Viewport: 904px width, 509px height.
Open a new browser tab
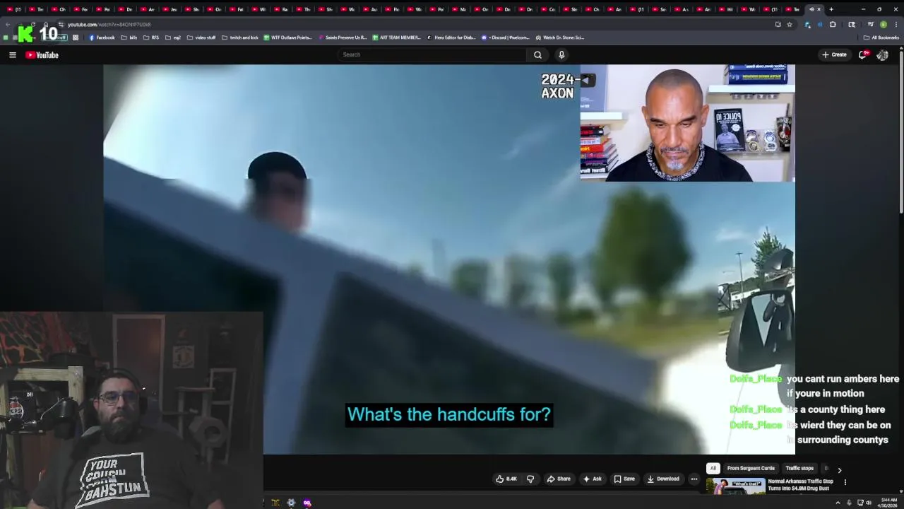pyautogui.click(x=831, y=9)
